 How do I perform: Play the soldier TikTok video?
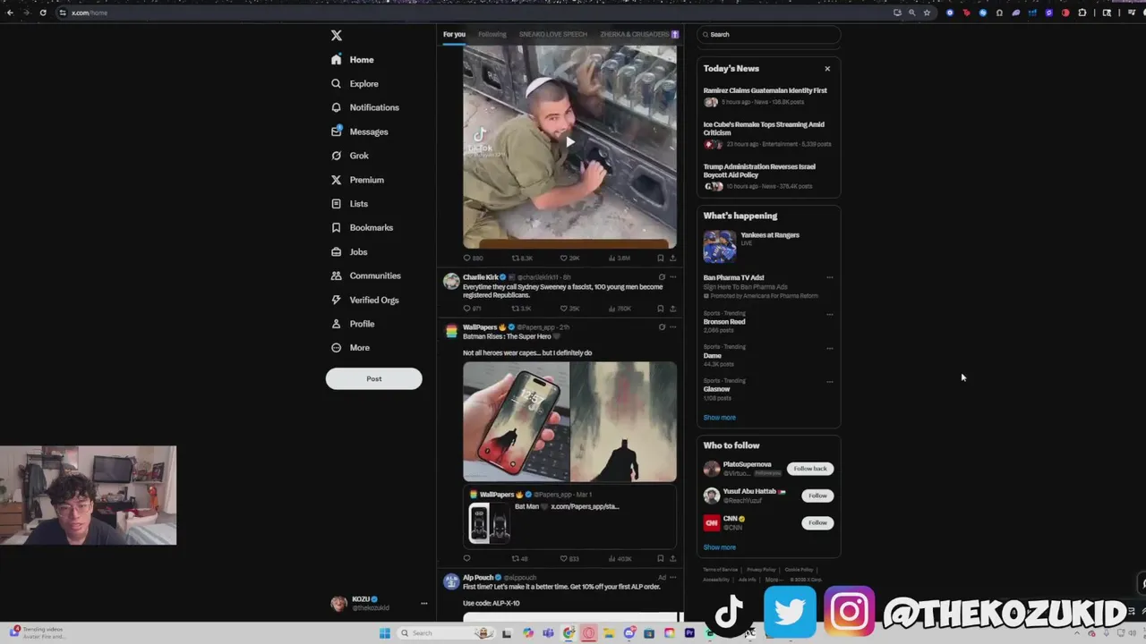(x=569, y=141)
